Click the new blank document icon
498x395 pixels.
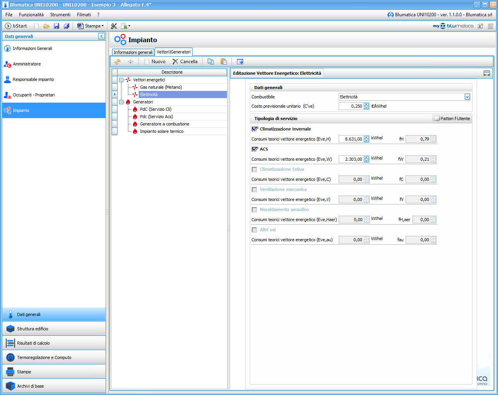[x=36, y=26]
